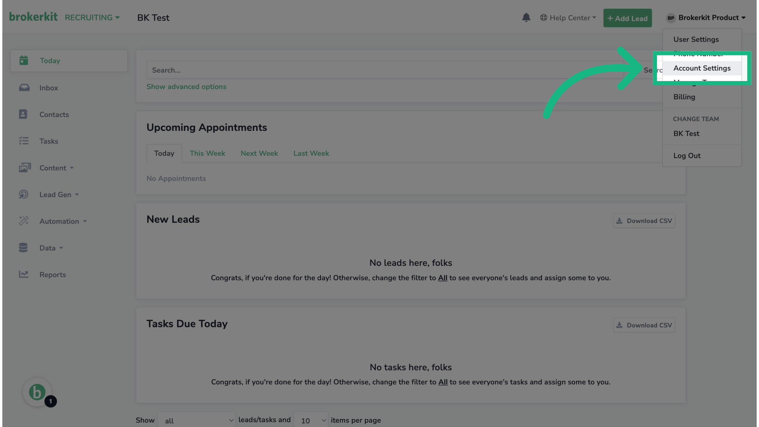Click the Automation magic wand icon

coord(24,221)
